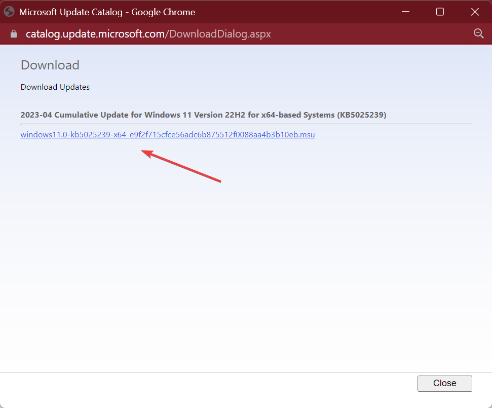
Task: Select the catalog.update.microsoft.com URL text
Action: coord(148,33)
